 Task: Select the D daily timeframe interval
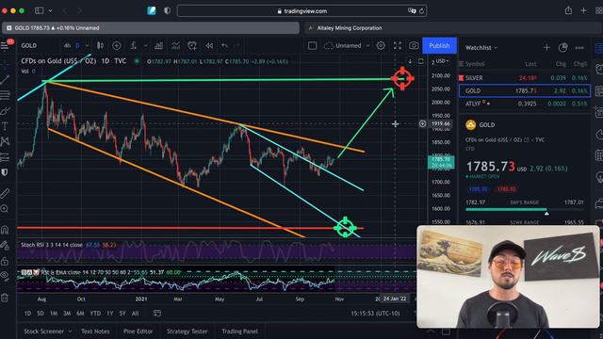(x=77, y=46)
